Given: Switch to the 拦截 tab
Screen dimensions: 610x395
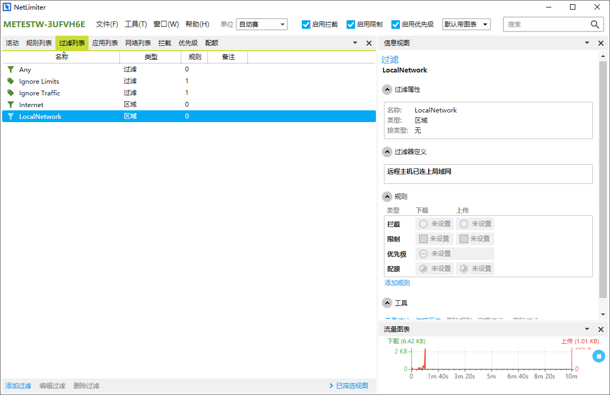Looking at the screenshot, I should [x=165, y=43].
